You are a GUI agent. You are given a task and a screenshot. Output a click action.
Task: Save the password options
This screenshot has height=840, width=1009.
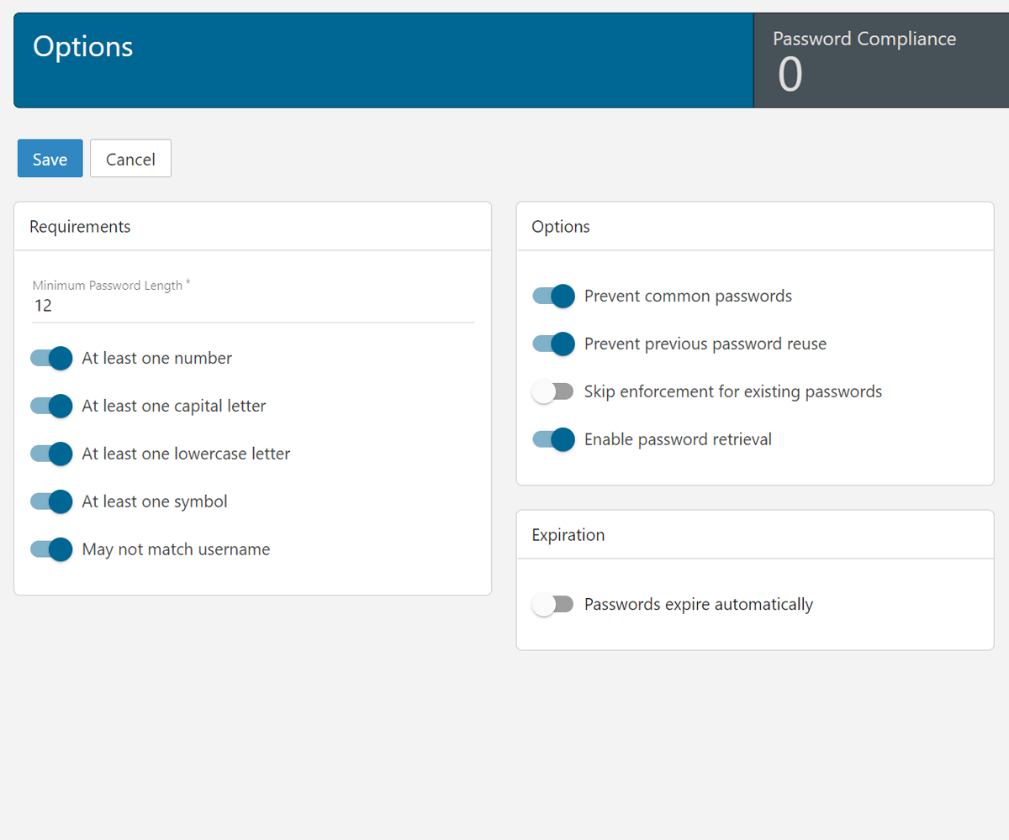(x=50, y=159)
